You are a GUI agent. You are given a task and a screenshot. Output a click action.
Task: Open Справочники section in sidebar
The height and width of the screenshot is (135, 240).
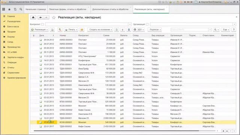[x=13, y=73]
